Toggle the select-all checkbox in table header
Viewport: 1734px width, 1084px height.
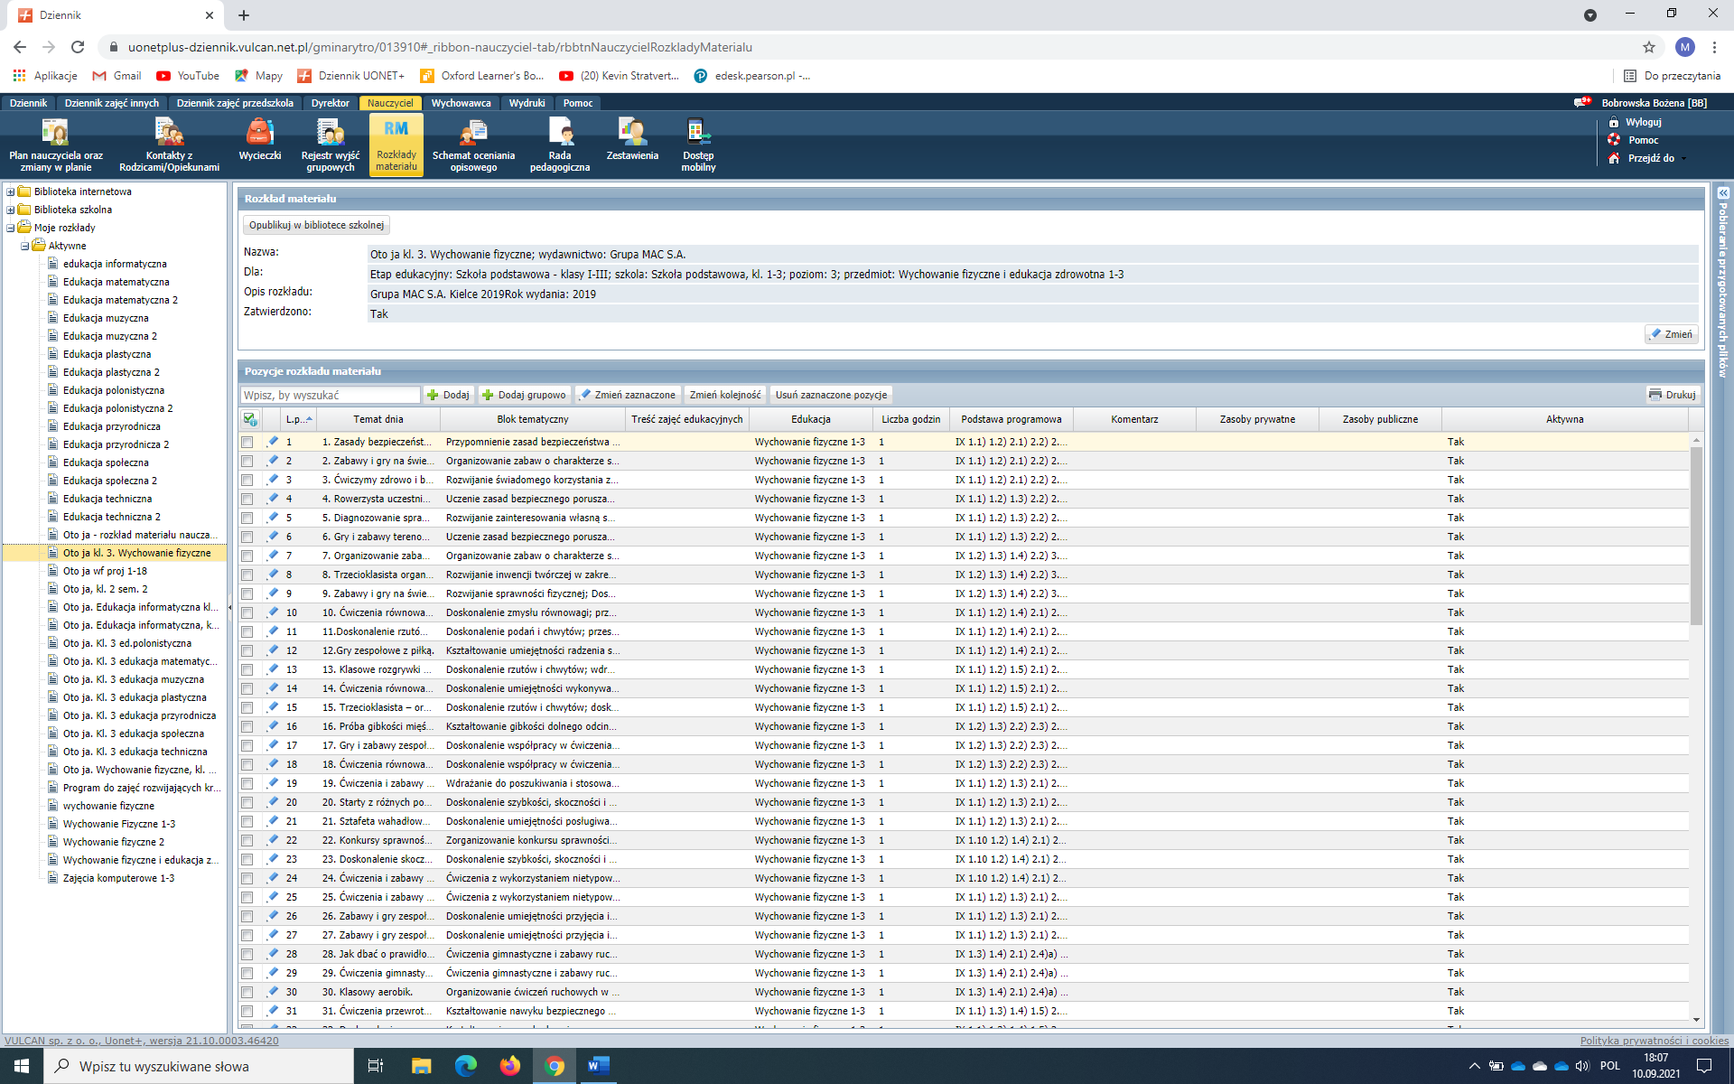[x=250, y=419]
